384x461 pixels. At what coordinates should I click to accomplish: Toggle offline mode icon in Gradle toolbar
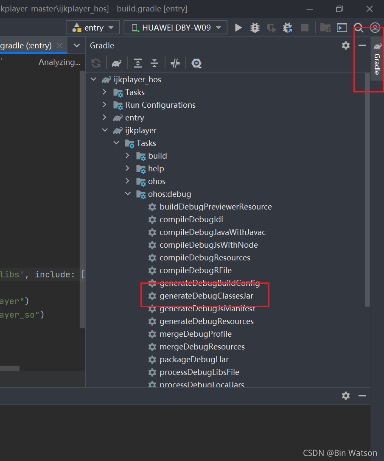[x=175, y=63]
